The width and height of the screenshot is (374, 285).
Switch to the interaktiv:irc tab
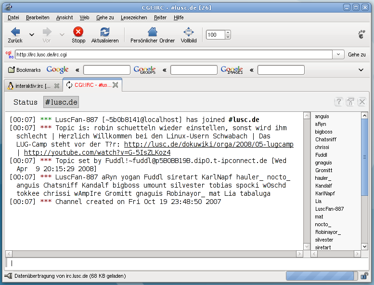tap(29, 86)
